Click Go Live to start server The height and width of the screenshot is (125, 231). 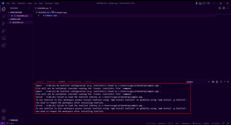[197, 123]
